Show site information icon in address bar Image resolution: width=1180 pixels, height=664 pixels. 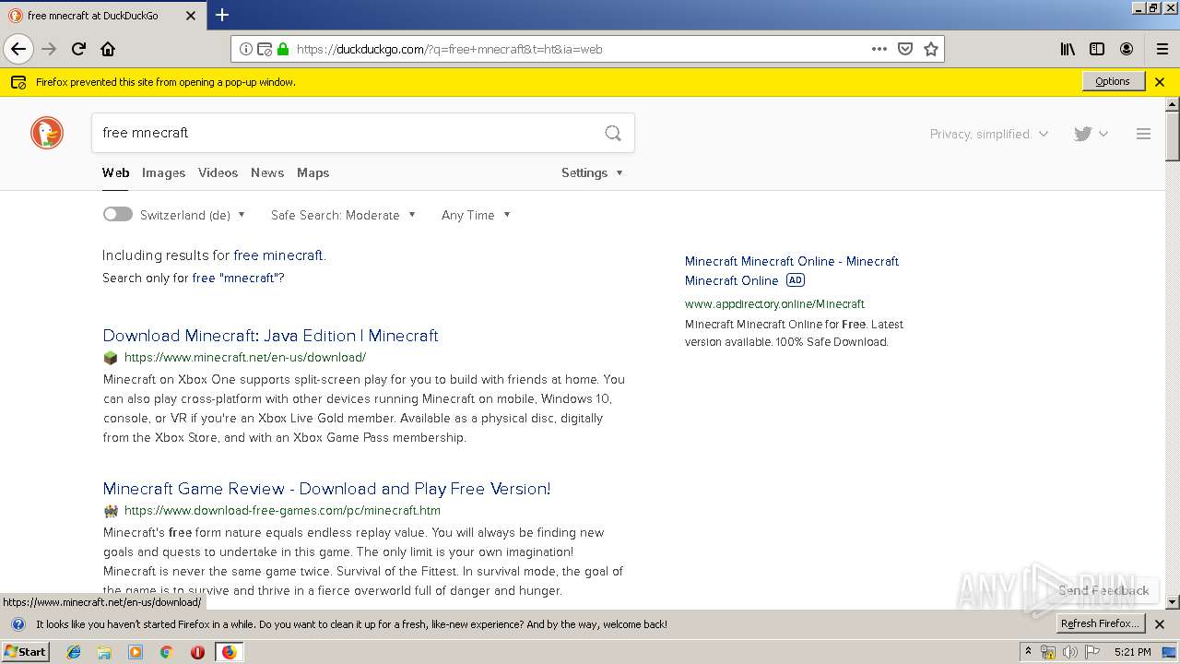pos(246,49)
